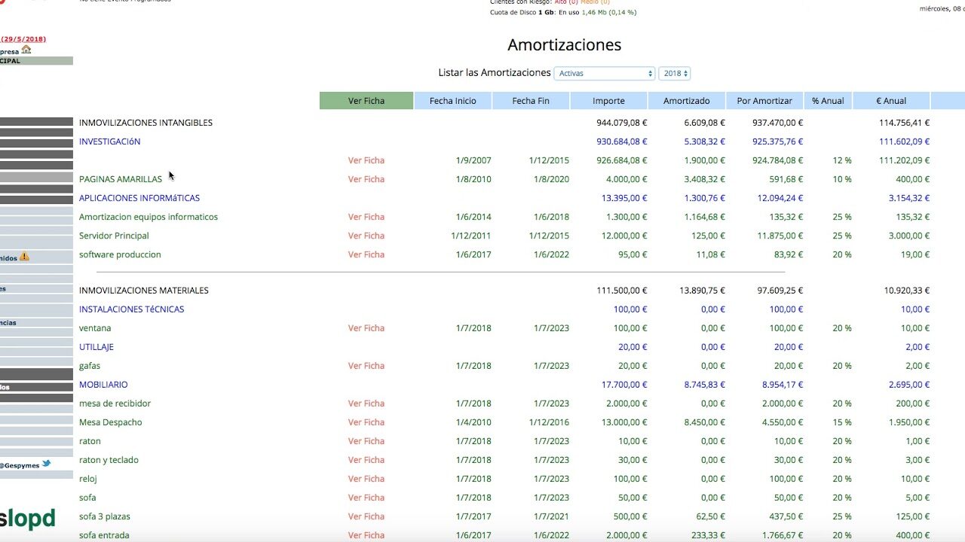The image size is (965, 542).
Task: Click the Amortizado column header
Action: point(687,101)
